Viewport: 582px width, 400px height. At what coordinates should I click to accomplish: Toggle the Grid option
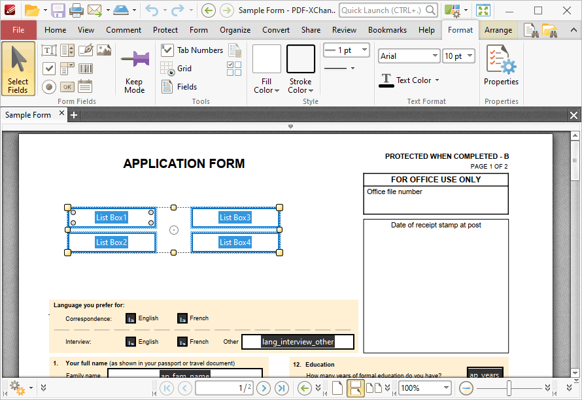point(177,69)
